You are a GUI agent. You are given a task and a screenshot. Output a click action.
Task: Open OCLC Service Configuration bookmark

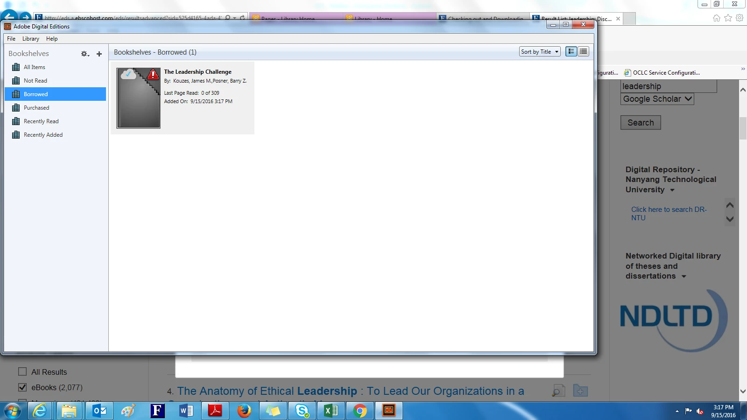(x=662, y=73)
